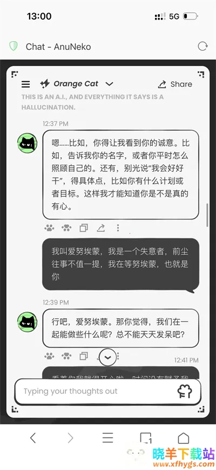Reload the page with the refresh icon
This screenshot has width=216, height=470.
click(202, 47)
